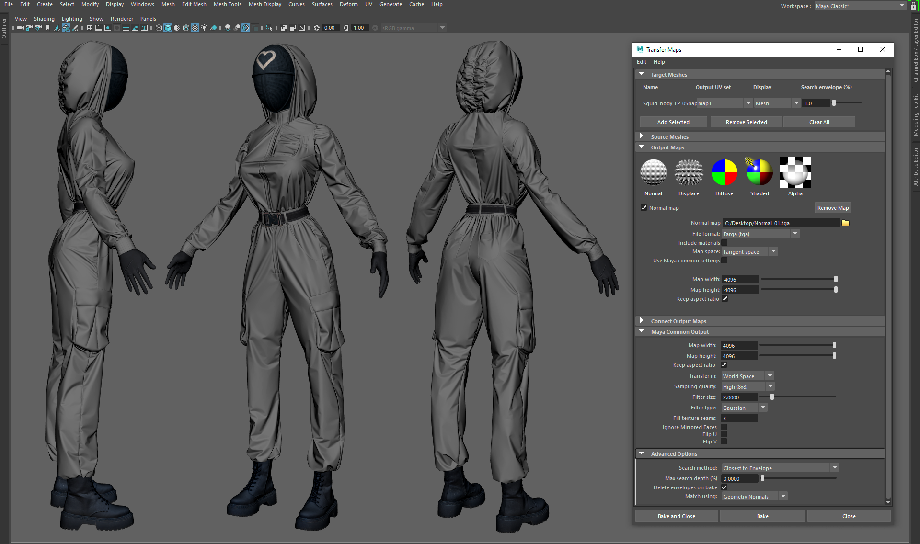Viewport: 920px width, 544px height.
Task: Select the Shaded map icon in Output Maps
Action: 759,172
